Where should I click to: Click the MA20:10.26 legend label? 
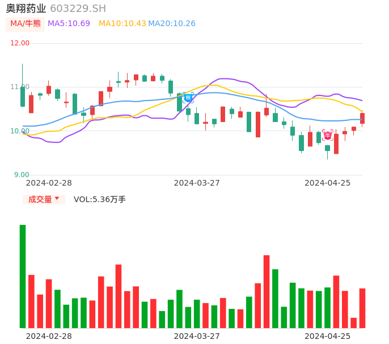click(x=172, y=24)
